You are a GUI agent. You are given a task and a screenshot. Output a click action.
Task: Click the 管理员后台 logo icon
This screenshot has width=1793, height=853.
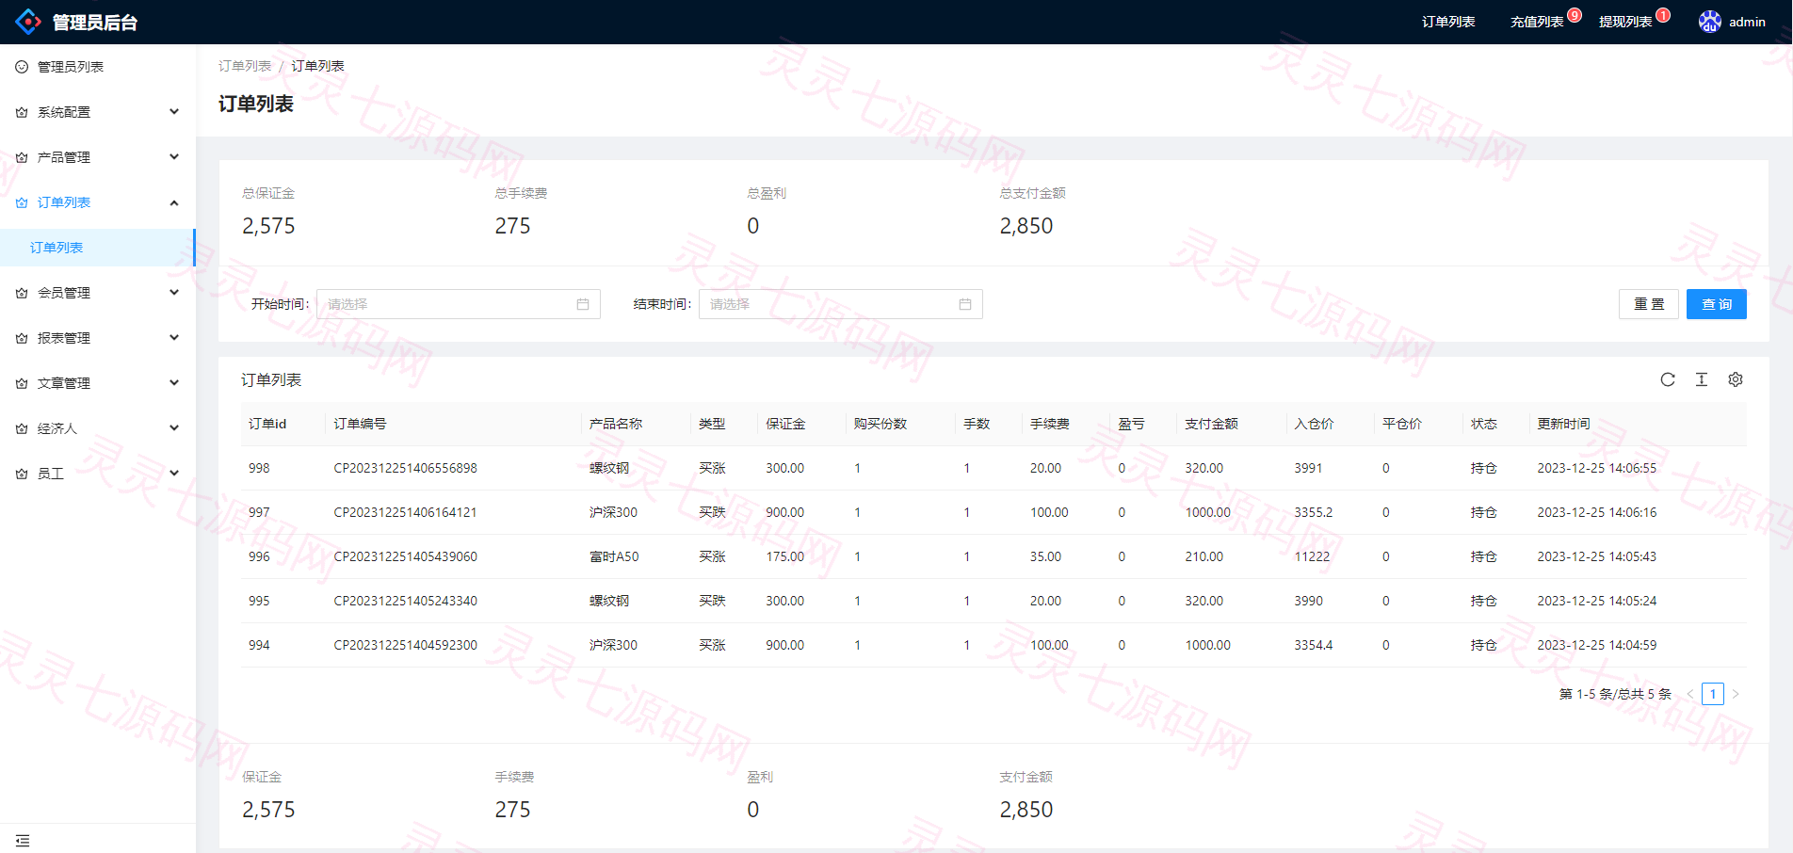[x=28, y=21]
